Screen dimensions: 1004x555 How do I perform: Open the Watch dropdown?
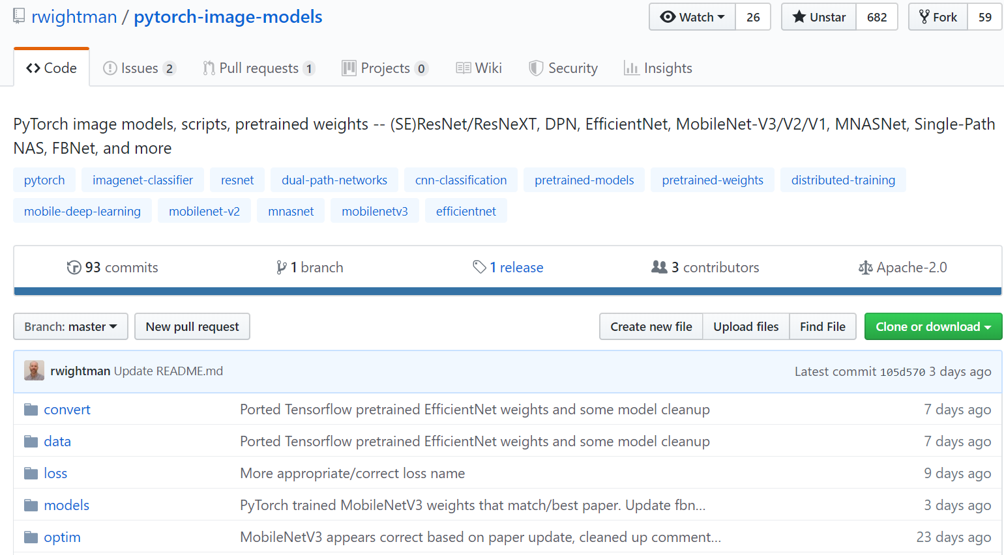(x=692, y=17)
